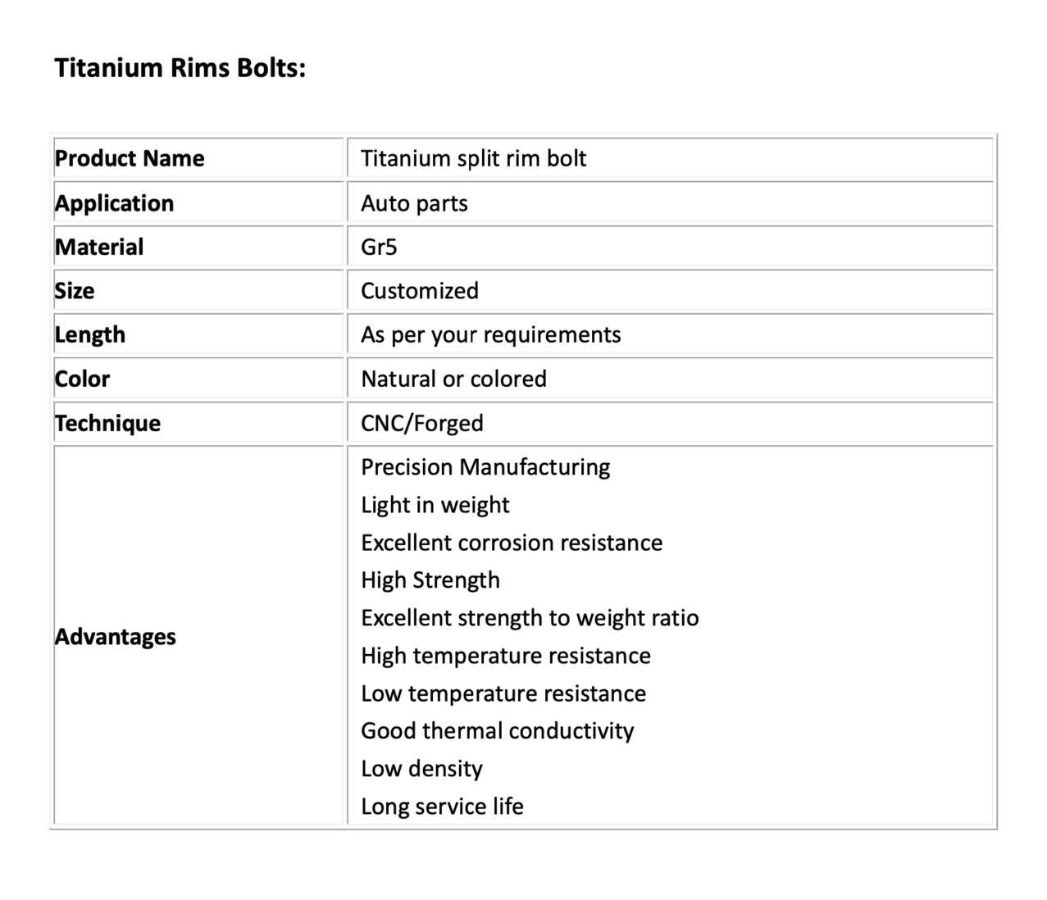Click the "Advantages" row label
The image size is (1047, 900).
pos(115,637)
